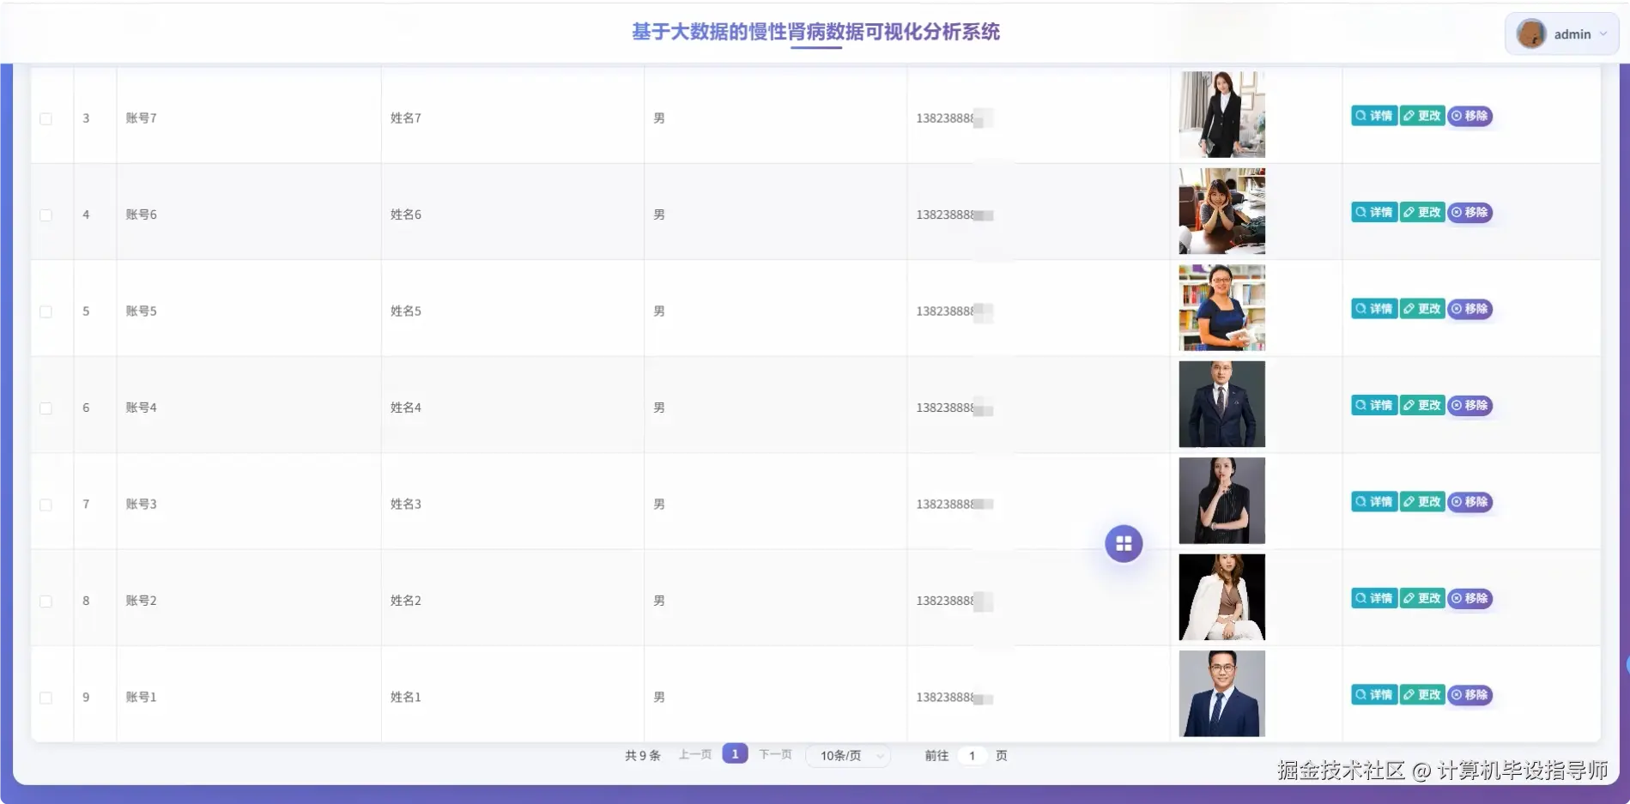1630x804 pixels.
Task: Click the system title heading text
Action: [x=815, y=32]
